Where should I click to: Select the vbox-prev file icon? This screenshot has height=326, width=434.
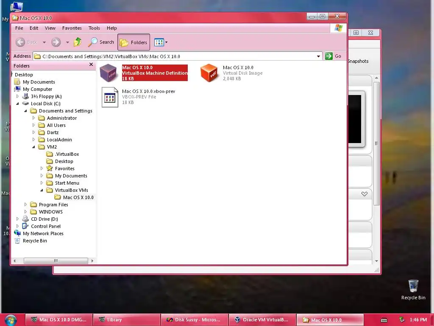click(110, 97)
